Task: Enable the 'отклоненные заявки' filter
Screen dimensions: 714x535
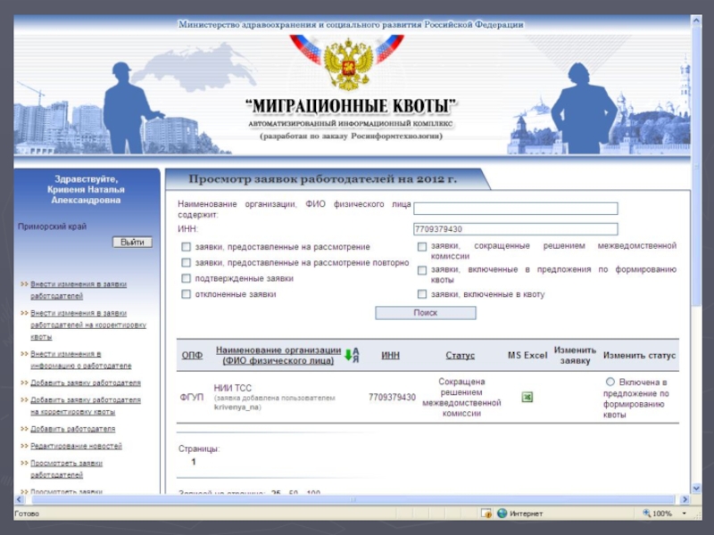Action: point(186,294)
